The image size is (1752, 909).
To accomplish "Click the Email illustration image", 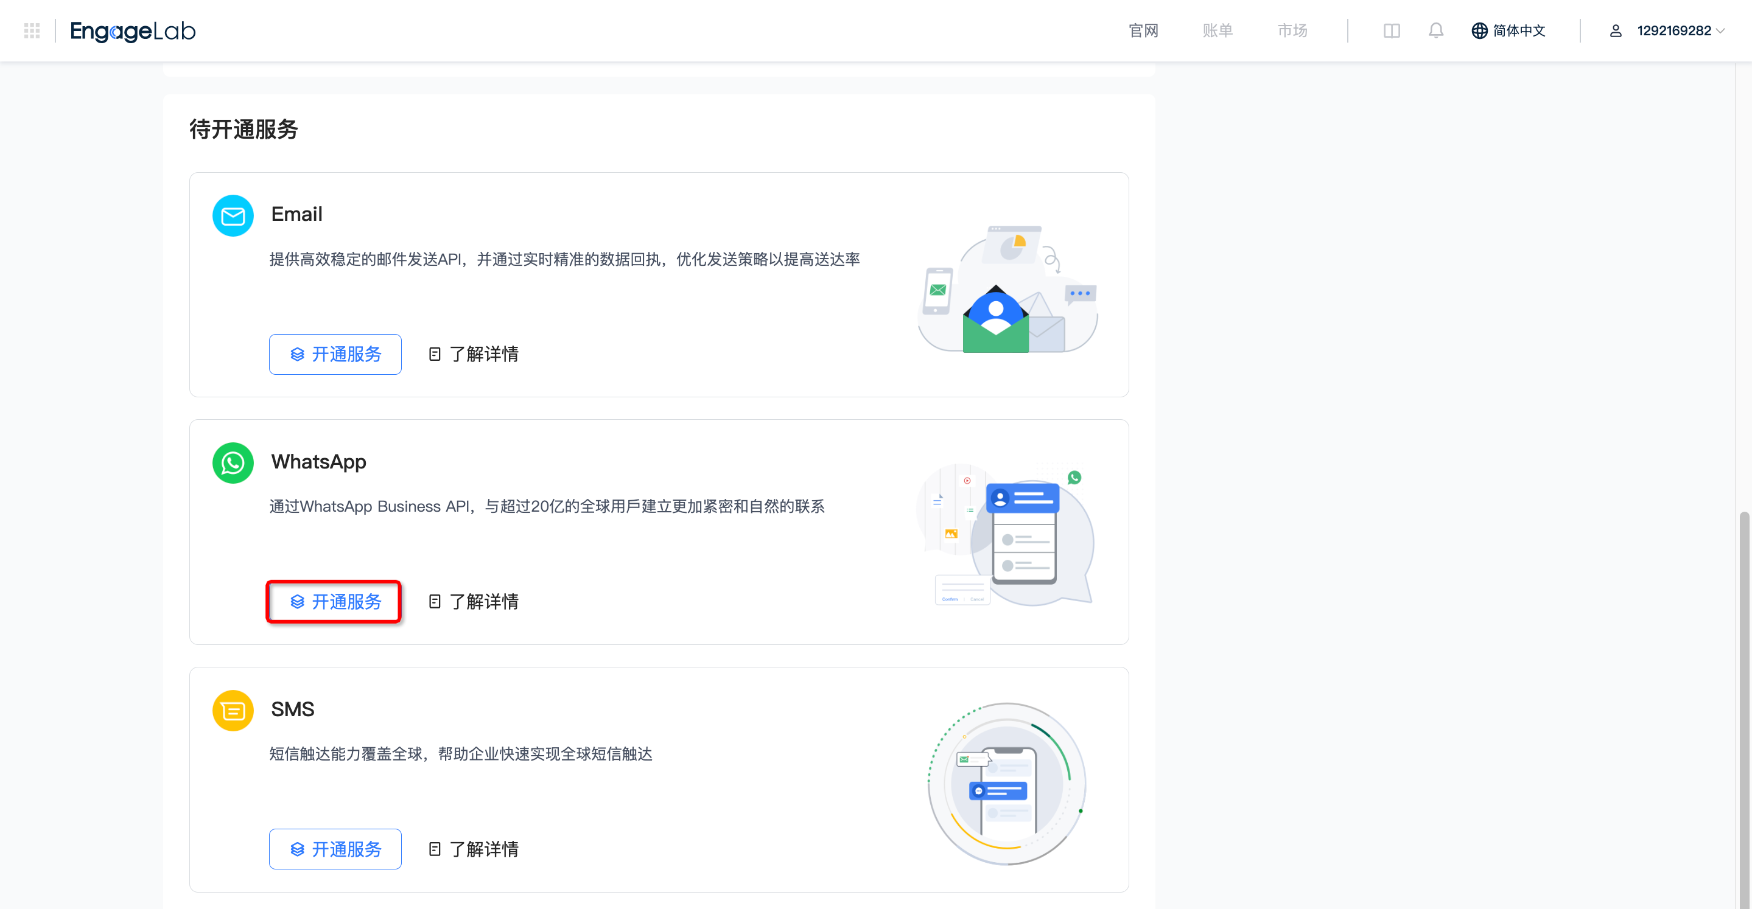I will [x=1008, y=288].
